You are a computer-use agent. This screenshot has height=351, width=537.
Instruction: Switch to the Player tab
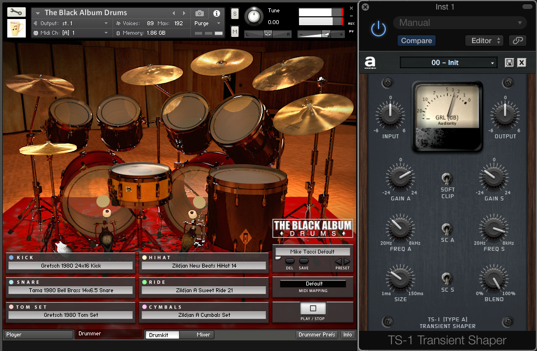coord(38,335)
